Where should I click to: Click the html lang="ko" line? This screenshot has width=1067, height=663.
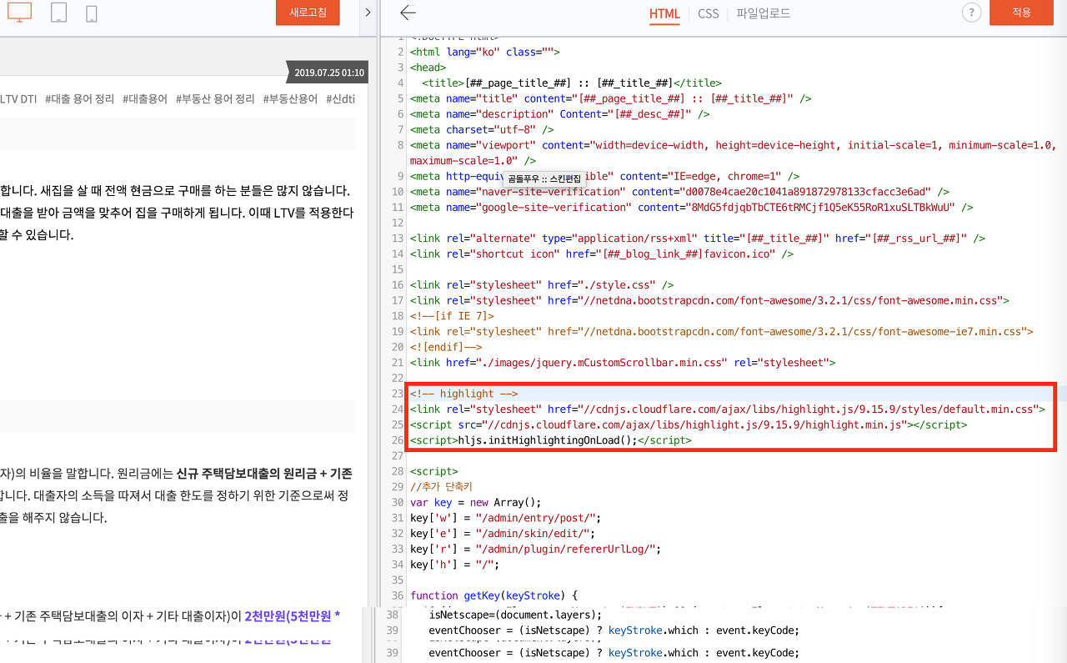tap(484, 52)
